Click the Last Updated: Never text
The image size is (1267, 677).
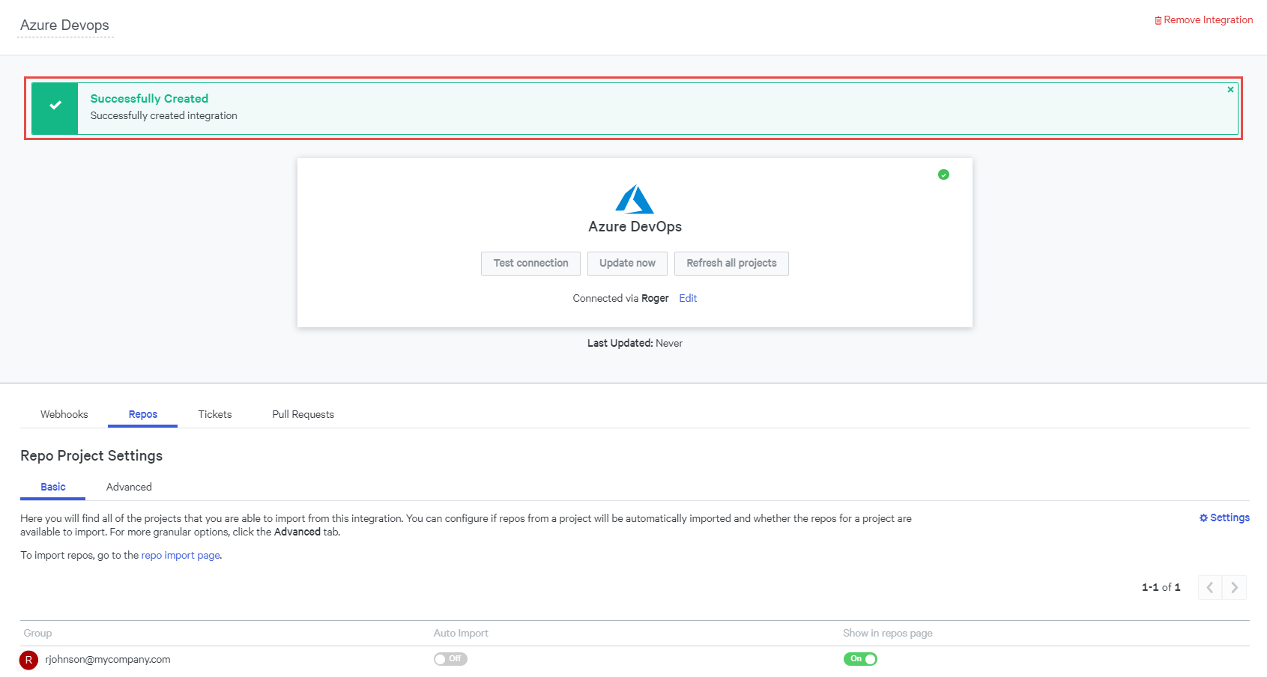[x=635, y=343]
